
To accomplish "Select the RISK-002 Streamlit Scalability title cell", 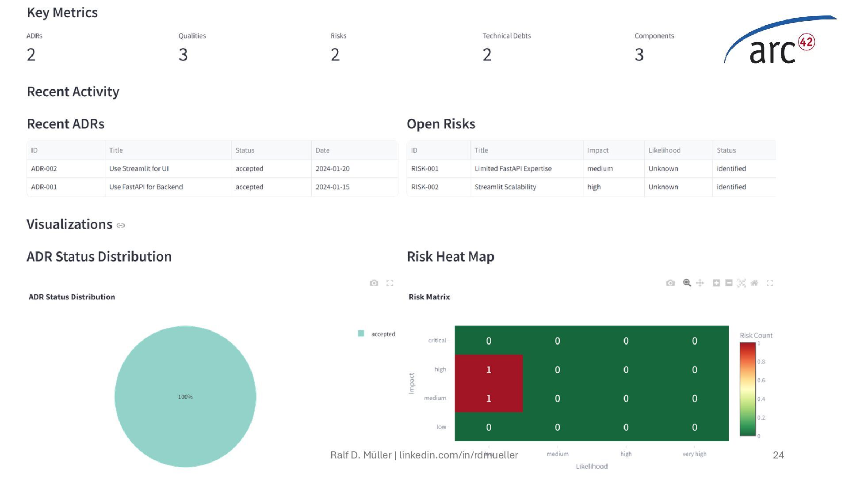I will click(x=505, y=187).
